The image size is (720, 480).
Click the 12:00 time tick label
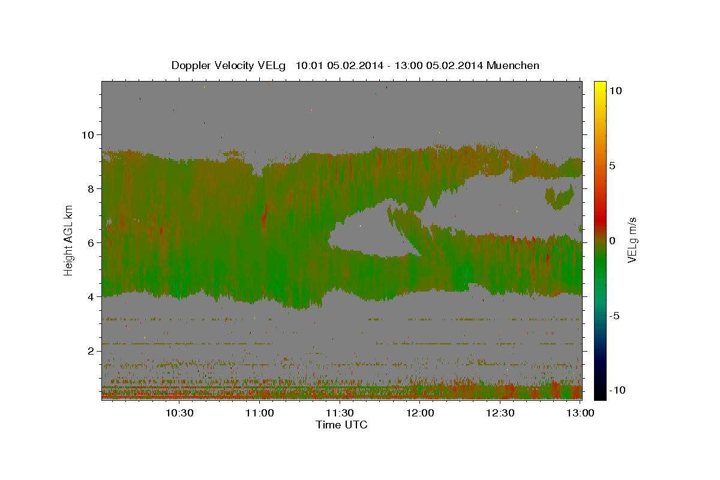click(x=420, y=413)
